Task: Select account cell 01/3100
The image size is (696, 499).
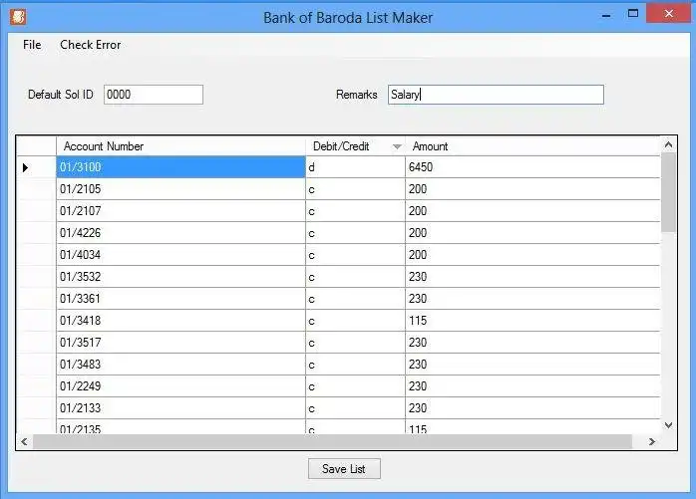Action: point(181,167)
